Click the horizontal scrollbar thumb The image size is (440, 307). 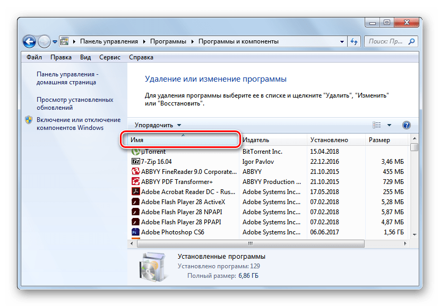click(x=251, y=243)
